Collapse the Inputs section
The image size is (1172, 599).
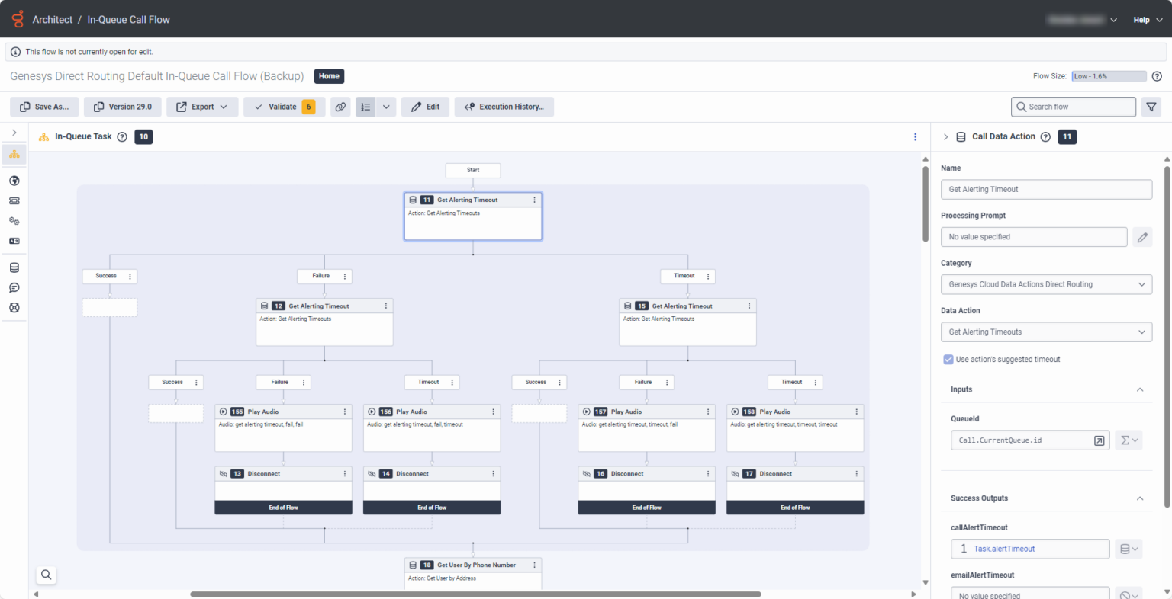coord(1140,389)
